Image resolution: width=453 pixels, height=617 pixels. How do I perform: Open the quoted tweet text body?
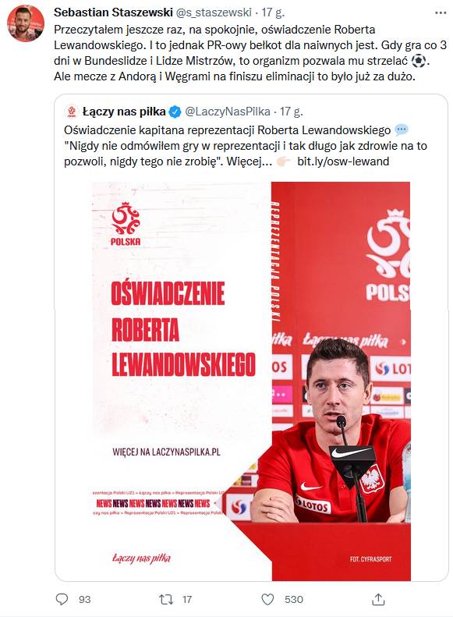246,146
